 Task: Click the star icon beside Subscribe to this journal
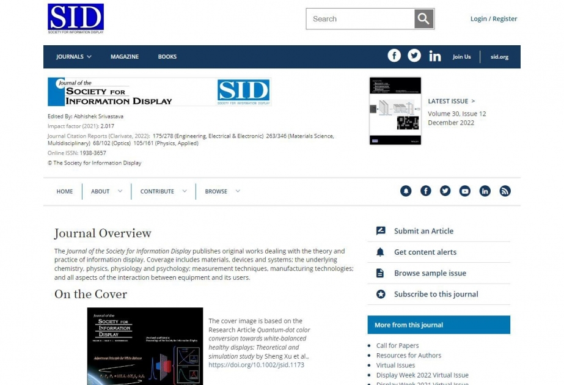coord(381,294)
